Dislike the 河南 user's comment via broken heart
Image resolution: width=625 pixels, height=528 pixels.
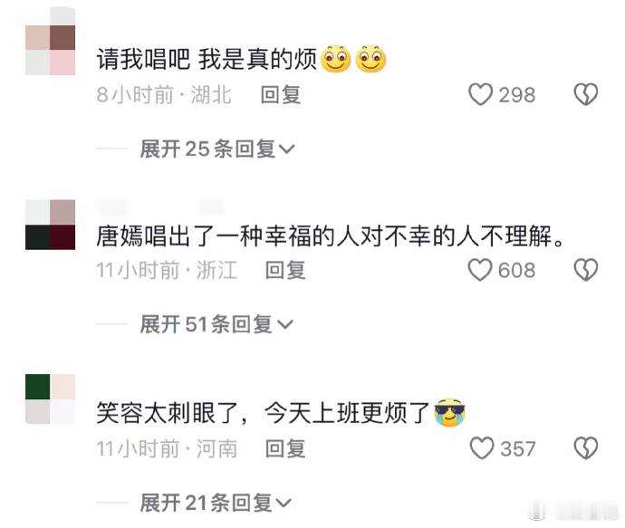tap(585, 448)
